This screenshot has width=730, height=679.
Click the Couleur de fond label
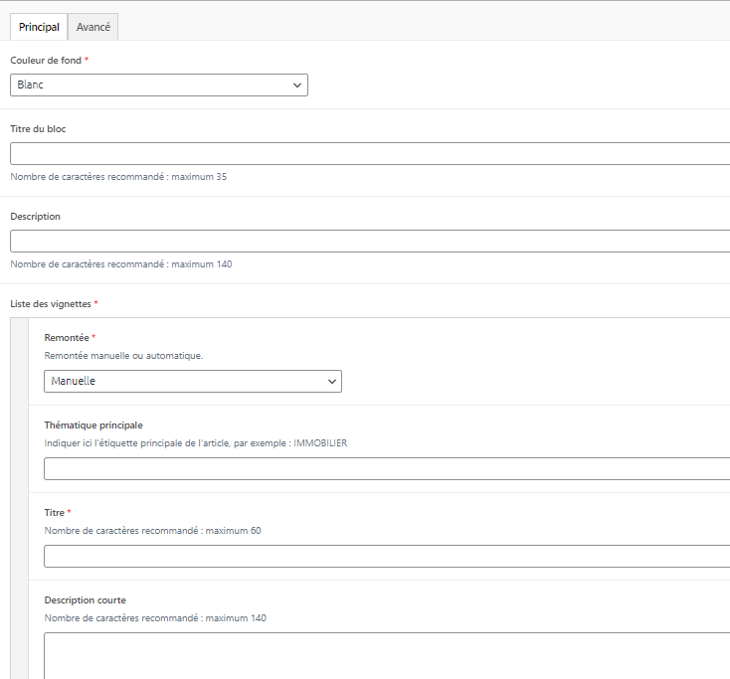[x=46, y=61]
